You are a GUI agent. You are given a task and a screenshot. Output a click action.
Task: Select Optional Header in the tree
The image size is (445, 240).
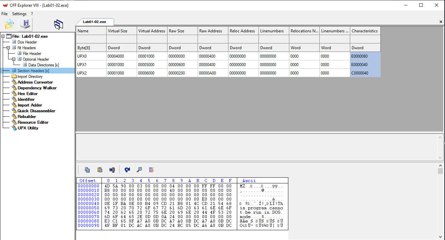pos(36,59)
